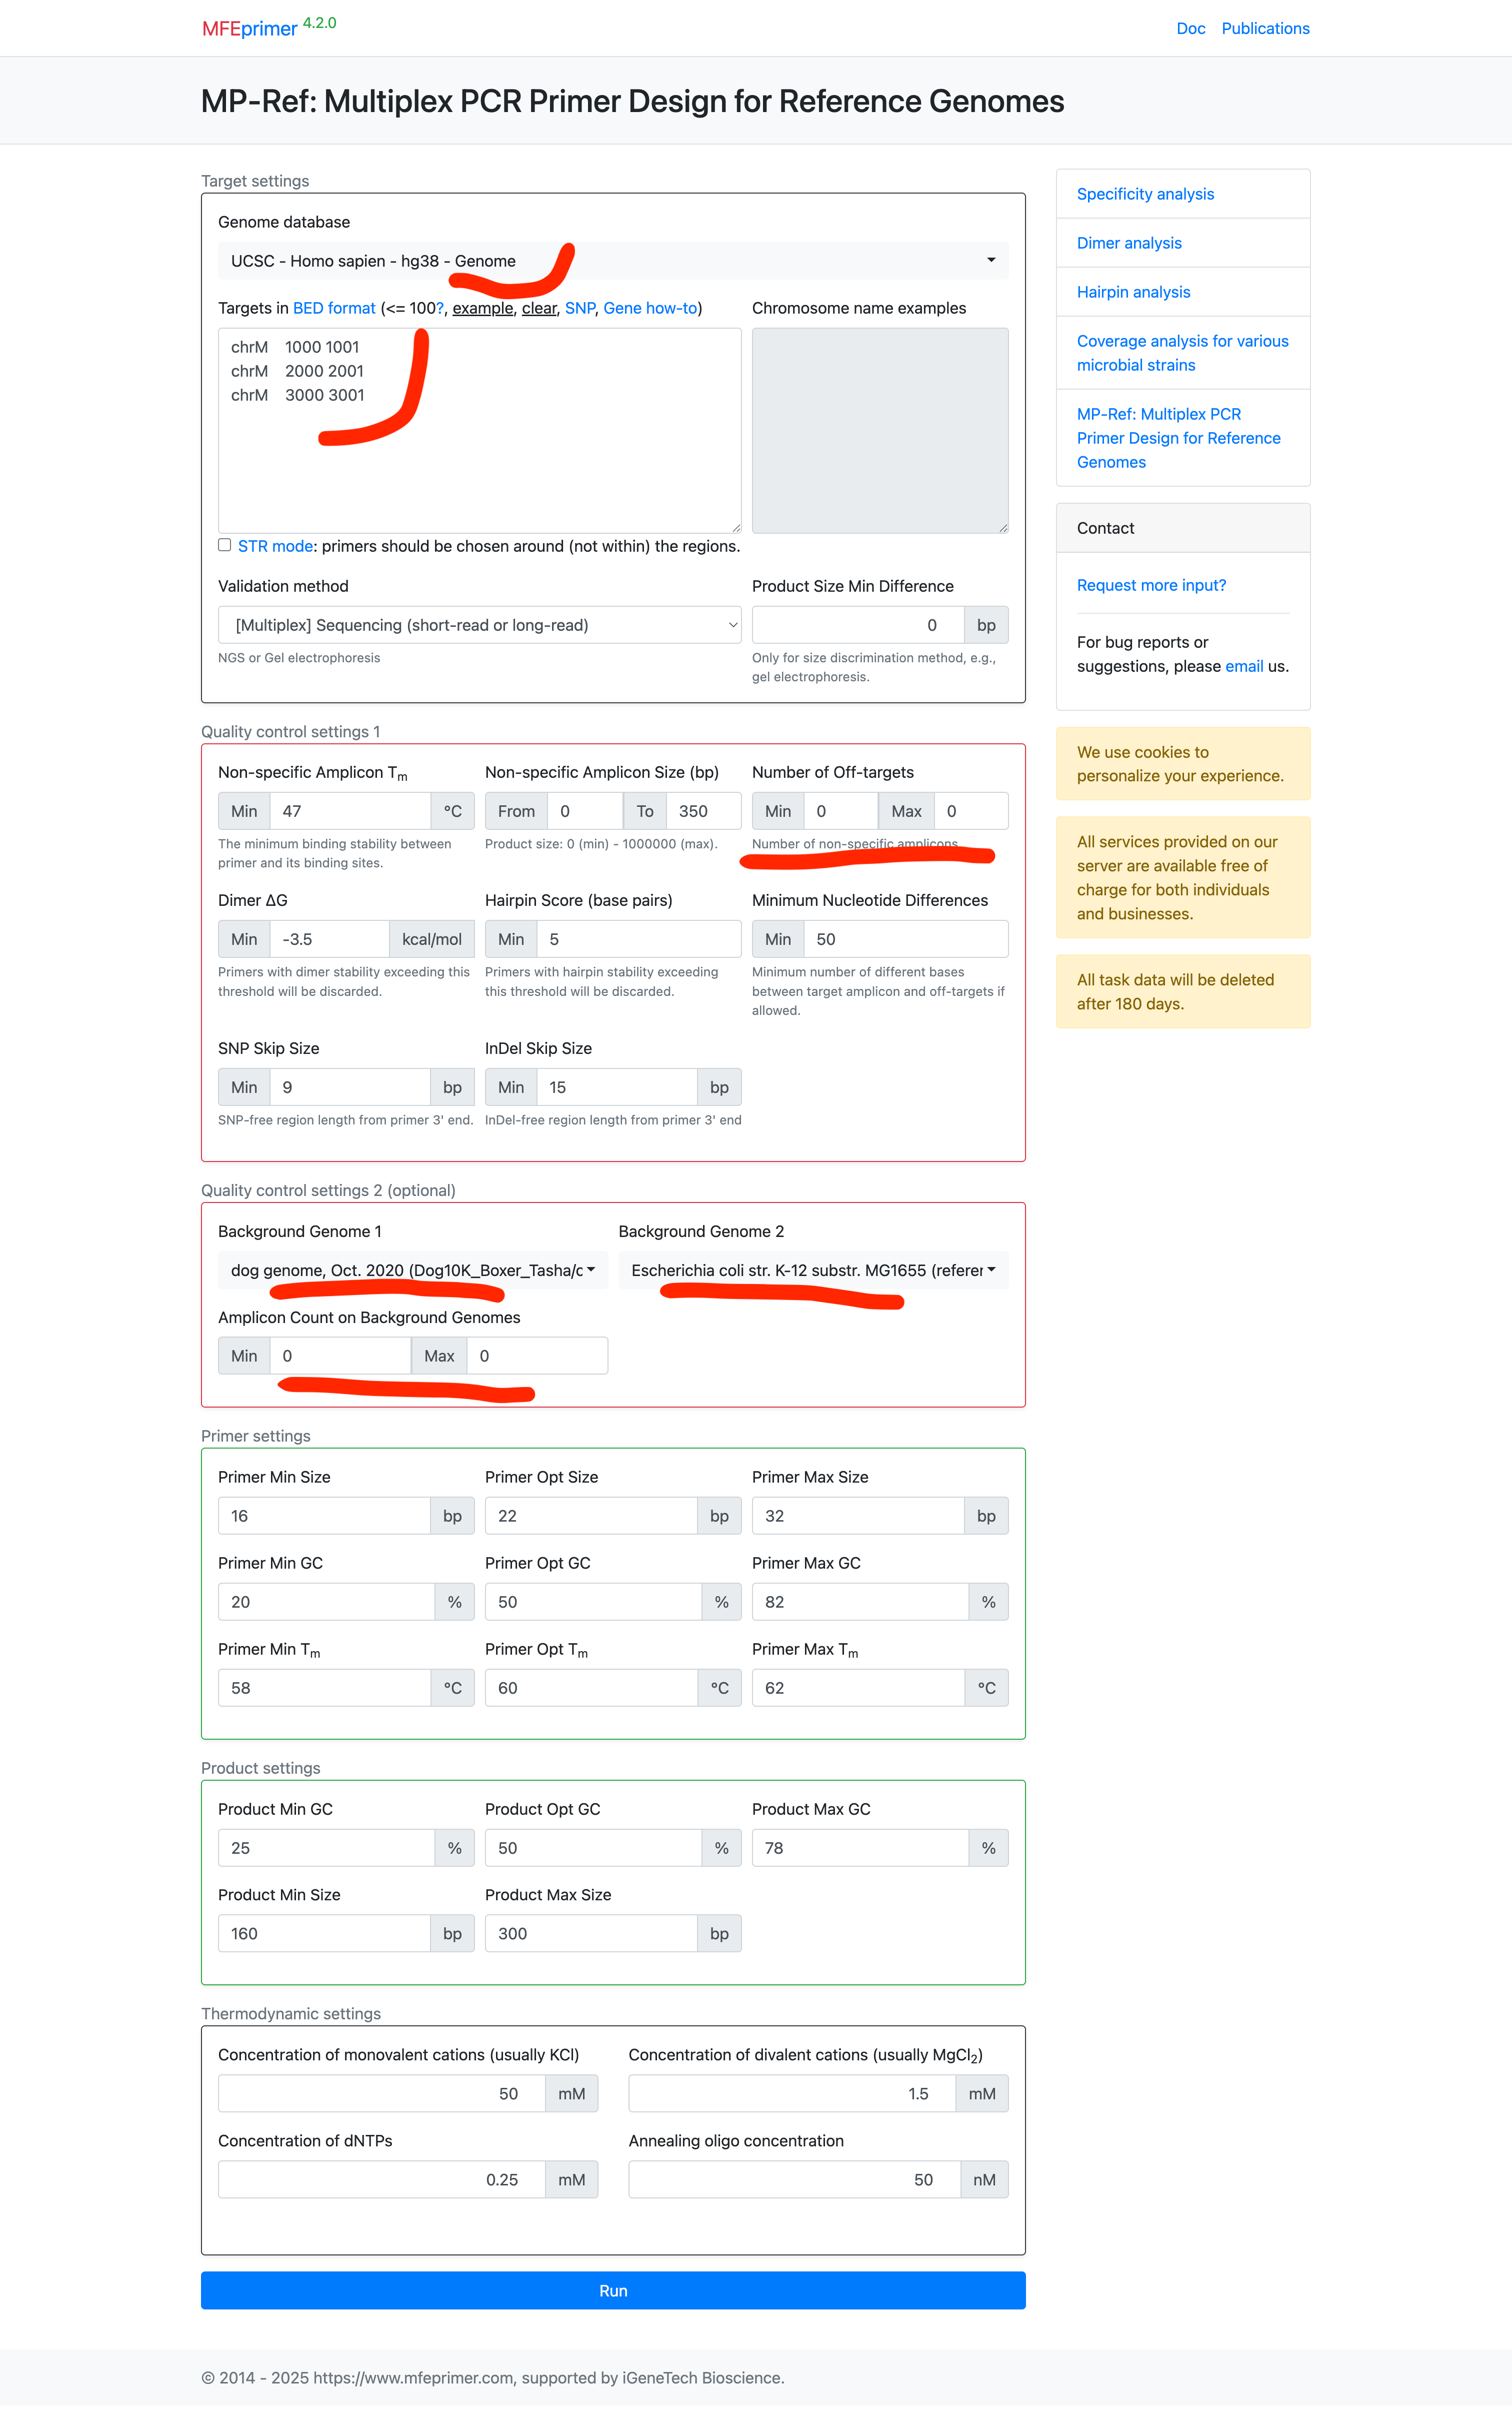This screenshot has width=1512, height=2415.
Task: Click the Primer Opt Size field
Action: tap(590, 1516)
